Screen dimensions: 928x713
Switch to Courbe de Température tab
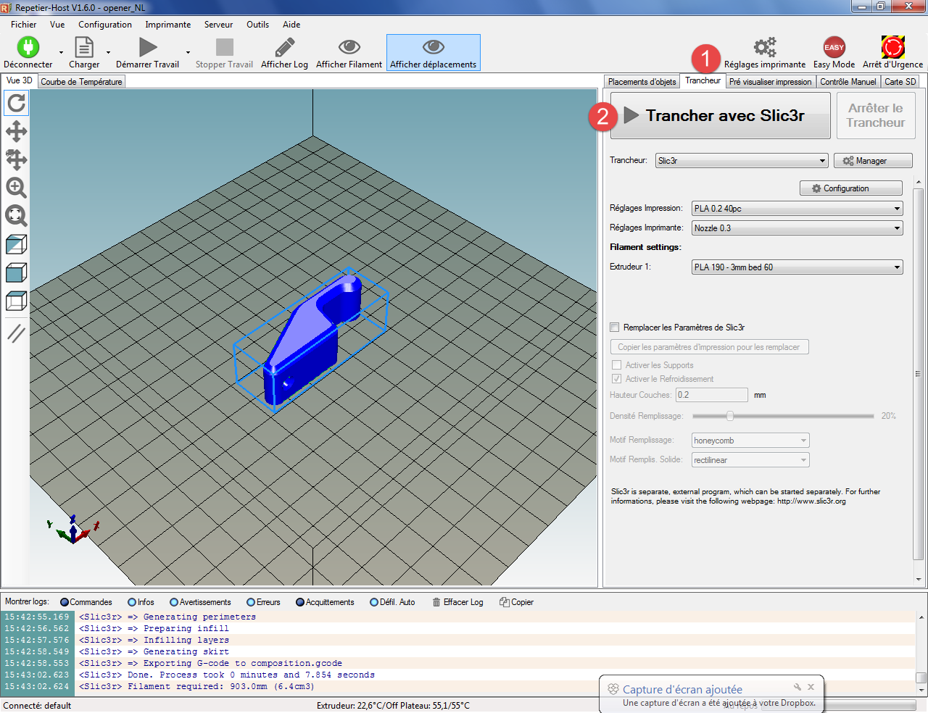(81, 82)
